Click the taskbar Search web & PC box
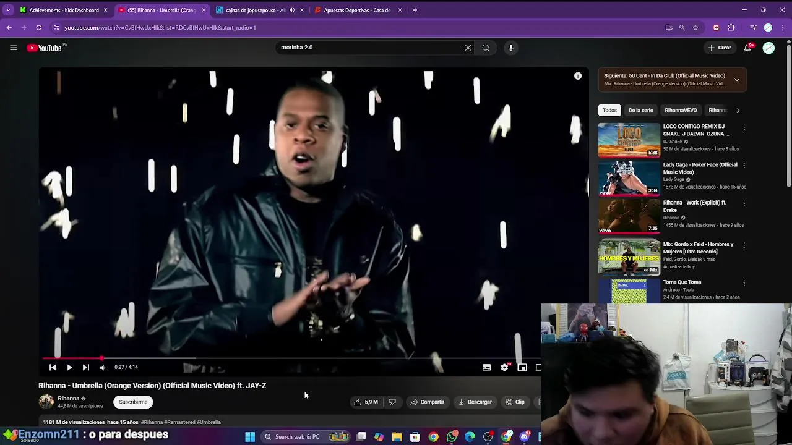Screen dimensions: 792x445 (x=307, y=437)
